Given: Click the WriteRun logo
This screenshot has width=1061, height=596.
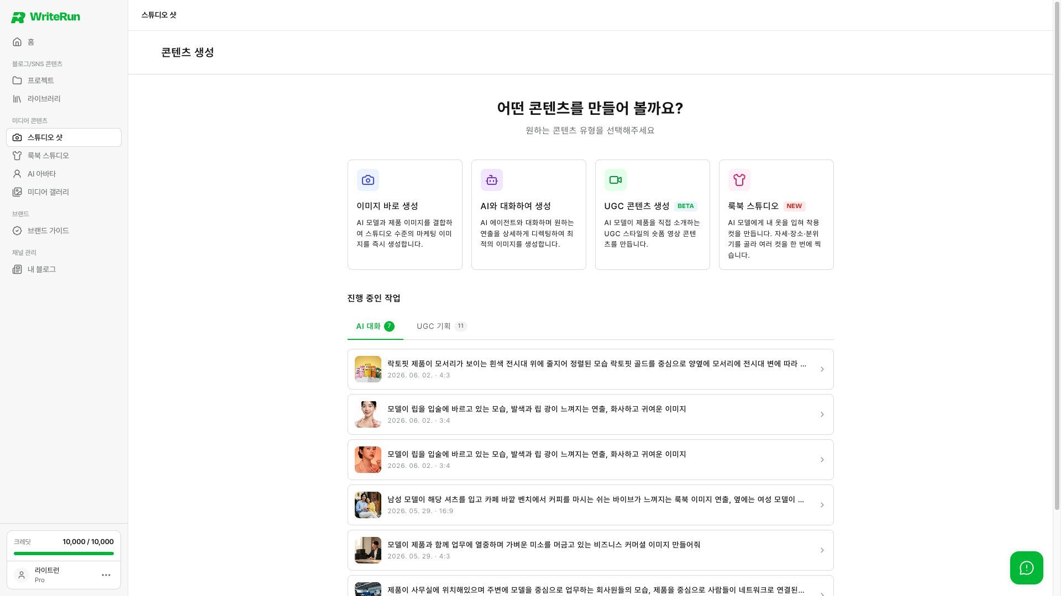Looking at the screenshot, I should pos(45,17).
